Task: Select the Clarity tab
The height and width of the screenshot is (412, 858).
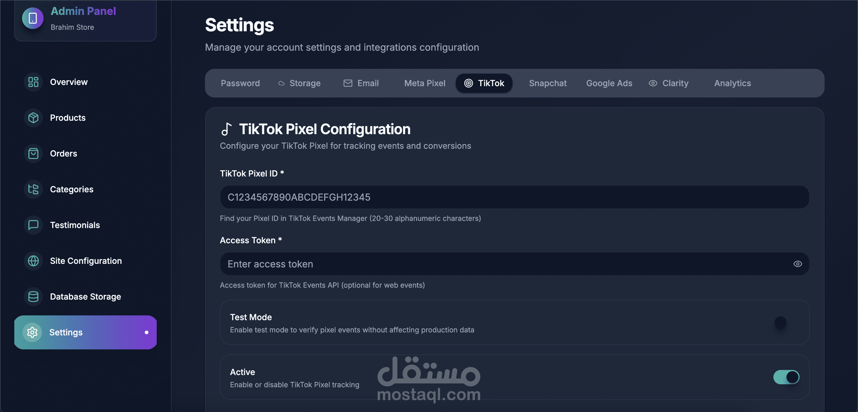Action: click(x=669, y=83)
